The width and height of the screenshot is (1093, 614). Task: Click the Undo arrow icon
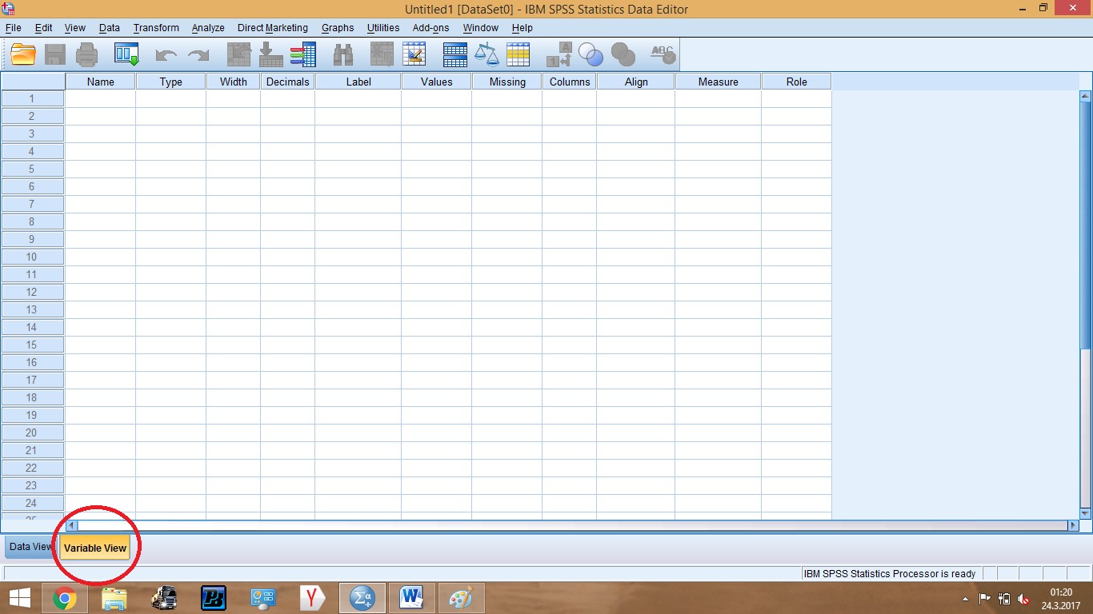166,55
